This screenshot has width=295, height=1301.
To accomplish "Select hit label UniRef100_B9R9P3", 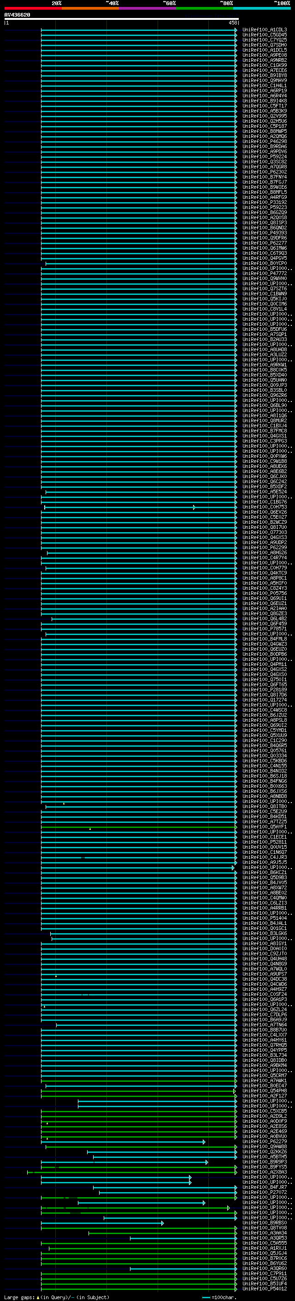I will [x=265, y=1162].
